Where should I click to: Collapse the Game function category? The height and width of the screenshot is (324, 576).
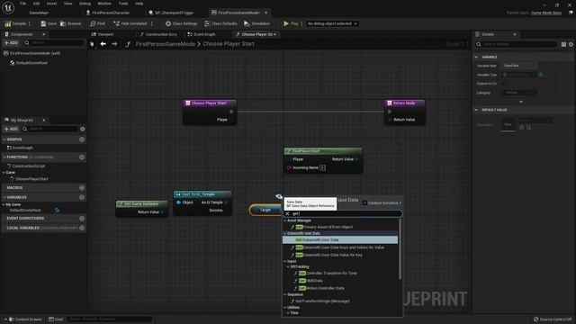pyautogui.click(x=4, y=172)
